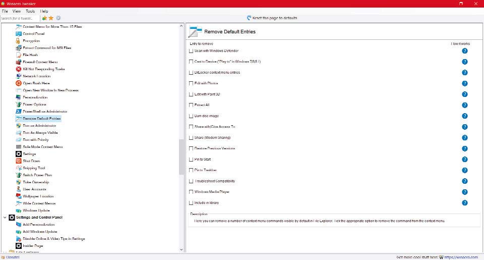
Task: Open help icon for Windows Media Player
Action: click(464, 192)
